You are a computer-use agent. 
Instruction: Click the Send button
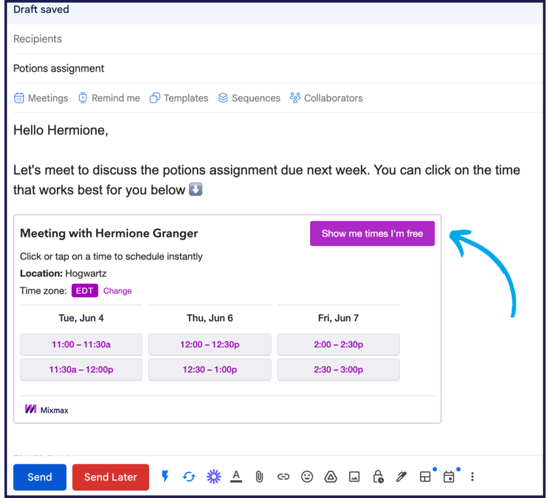40,477
